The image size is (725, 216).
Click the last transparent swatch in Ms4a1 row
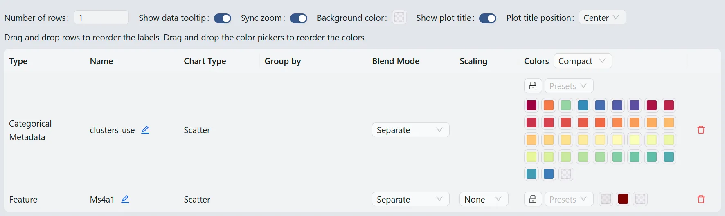pos(640,199)
